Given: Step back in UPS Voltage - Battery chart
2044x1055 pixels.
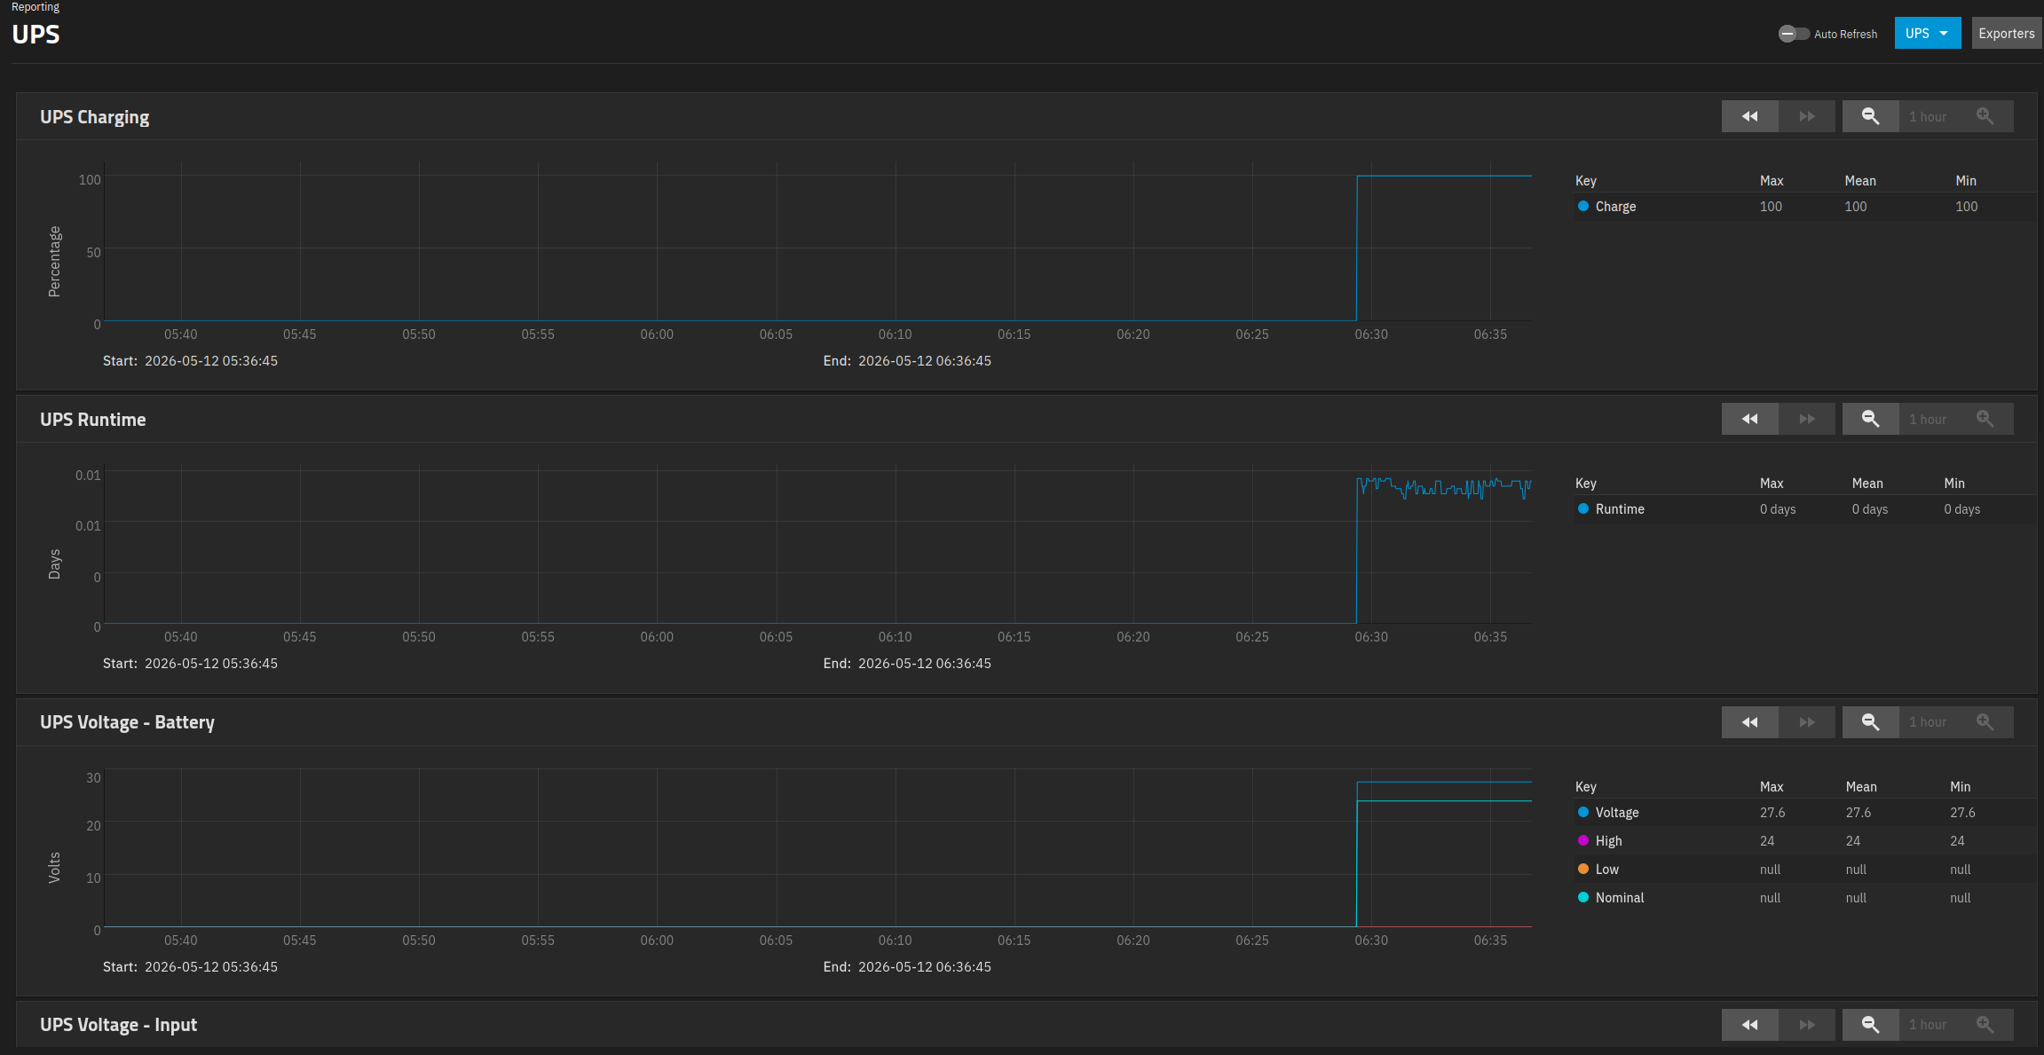Looking at the screenshot, I should tap(1749, 722).
